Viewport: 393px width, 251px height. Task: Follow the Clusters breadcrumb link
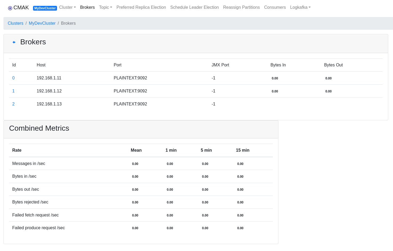(x=15, y=23)
